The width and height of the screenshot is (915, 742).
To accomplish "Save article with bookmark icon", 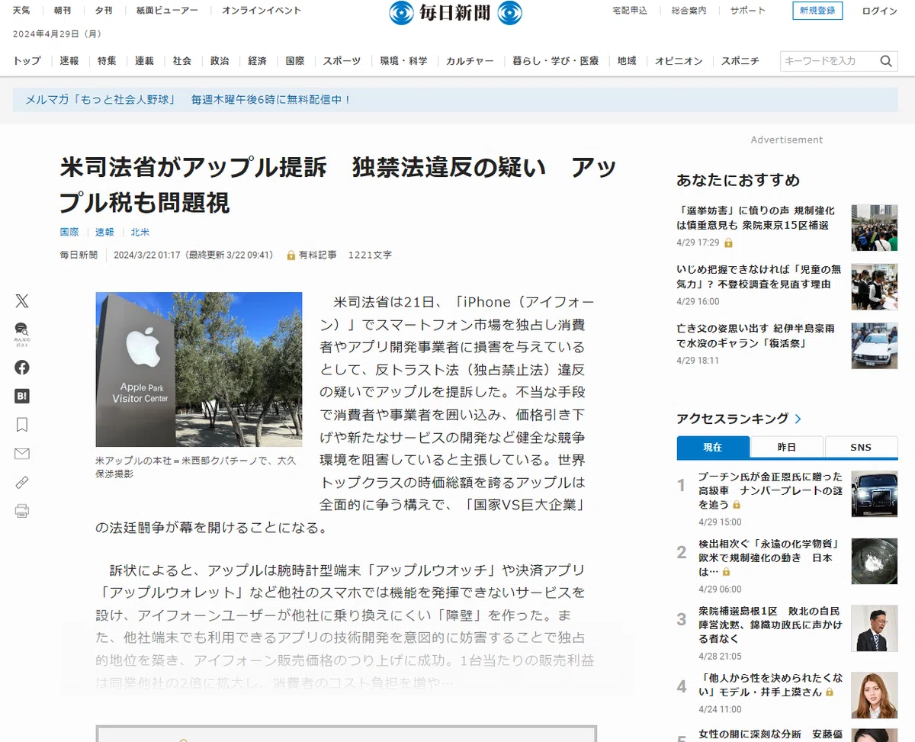I will (x=21, y=425).
